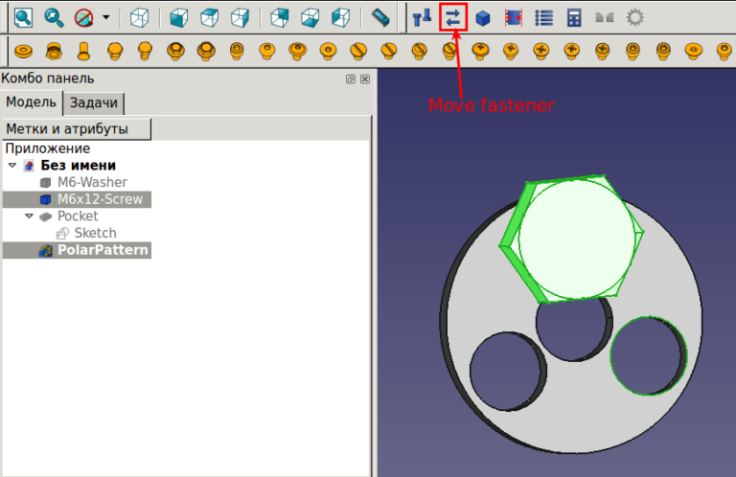This screenshot has width=736, height=477.
Task: Set the isometric wireframe-cube view
Action: tap(139, 18)
